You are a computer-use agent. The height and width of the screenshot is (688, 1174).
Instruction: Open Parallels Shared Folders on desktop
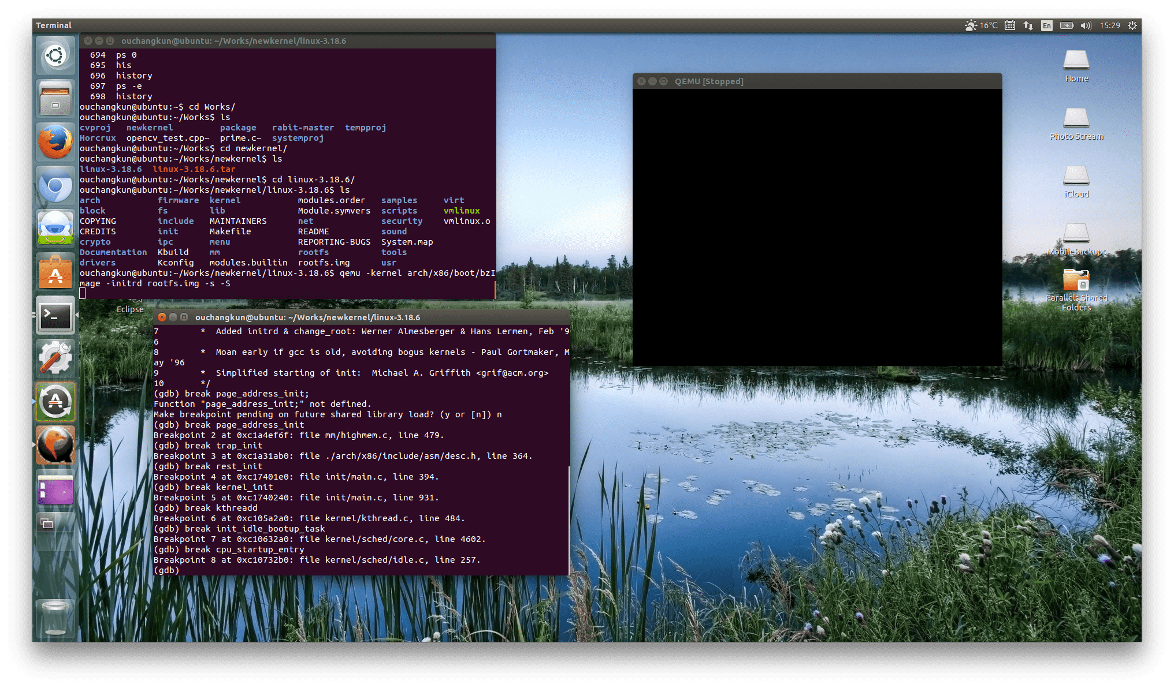point(1076,282)
